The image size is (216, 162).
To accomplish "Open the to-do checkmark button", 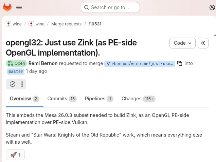I will [13, 84].
